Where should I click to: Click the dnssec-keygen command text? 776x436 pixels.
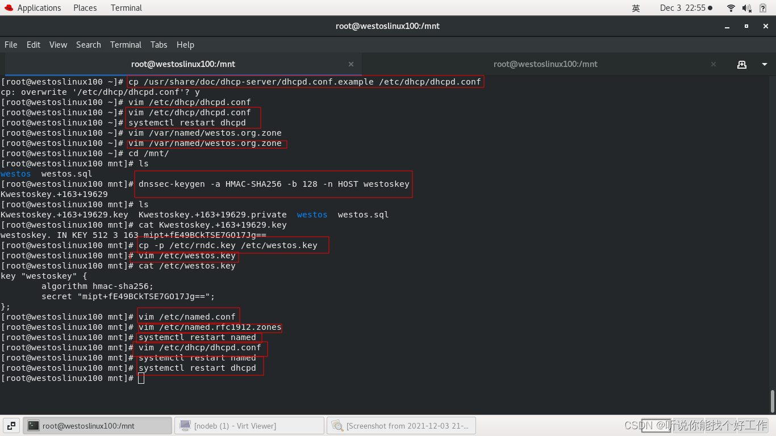(274, 184)
